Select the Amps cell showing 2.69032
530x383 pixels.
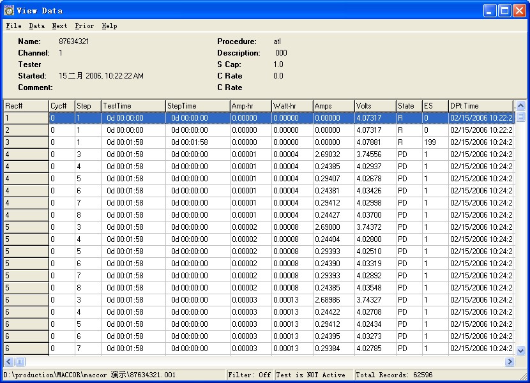point(333,154)
